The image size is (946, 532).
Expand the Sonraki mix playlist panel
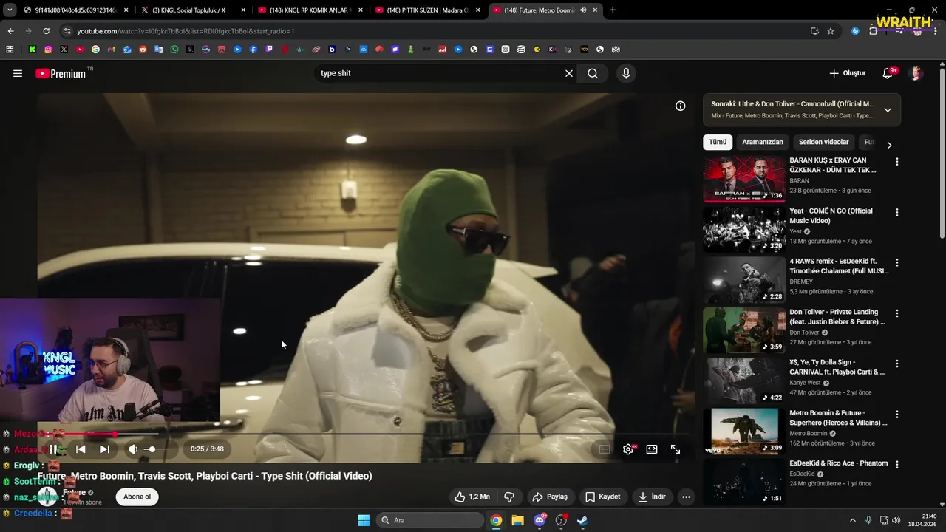click(888, 110)
